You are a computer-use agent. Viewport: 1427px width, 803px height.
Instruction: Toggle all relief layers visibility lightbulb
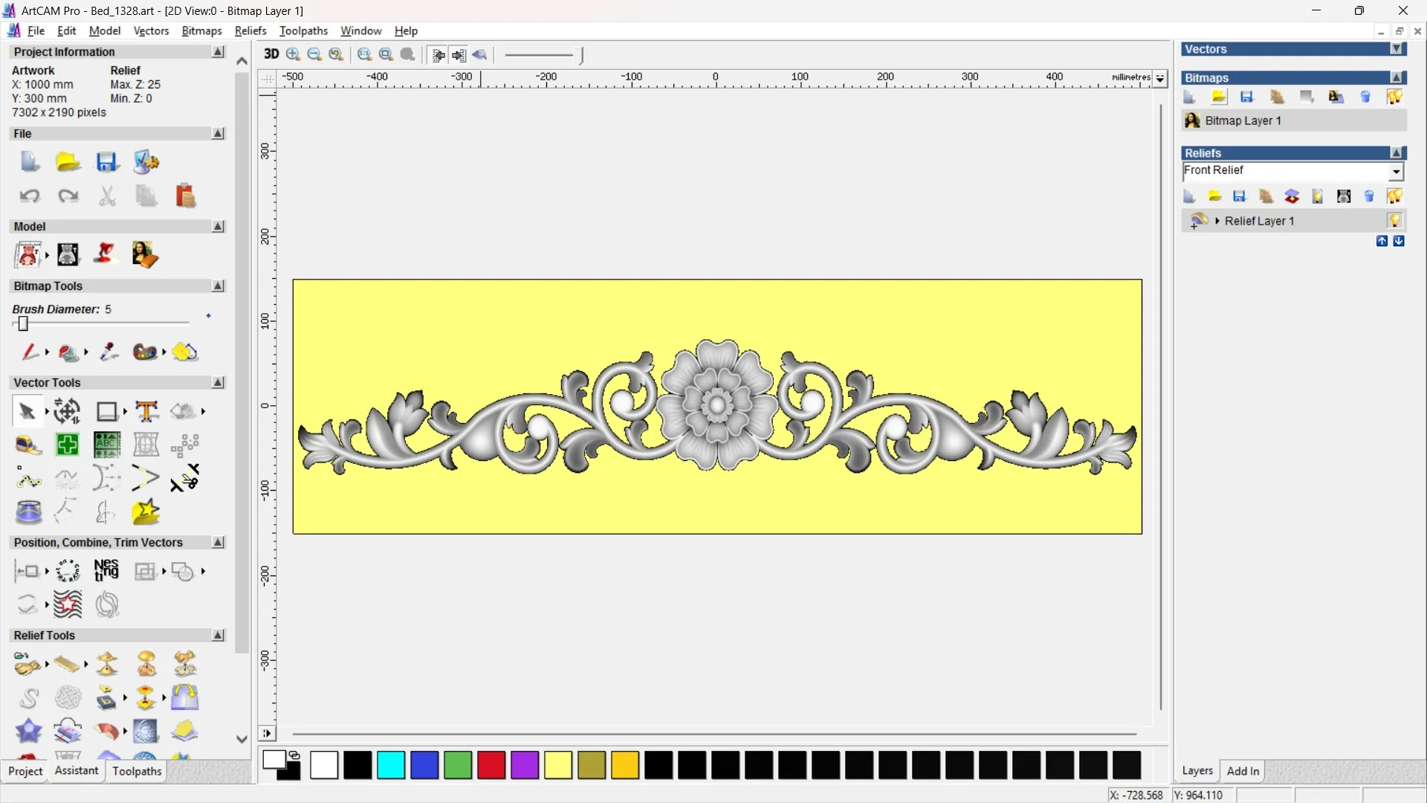click(x=1394, y=196)
